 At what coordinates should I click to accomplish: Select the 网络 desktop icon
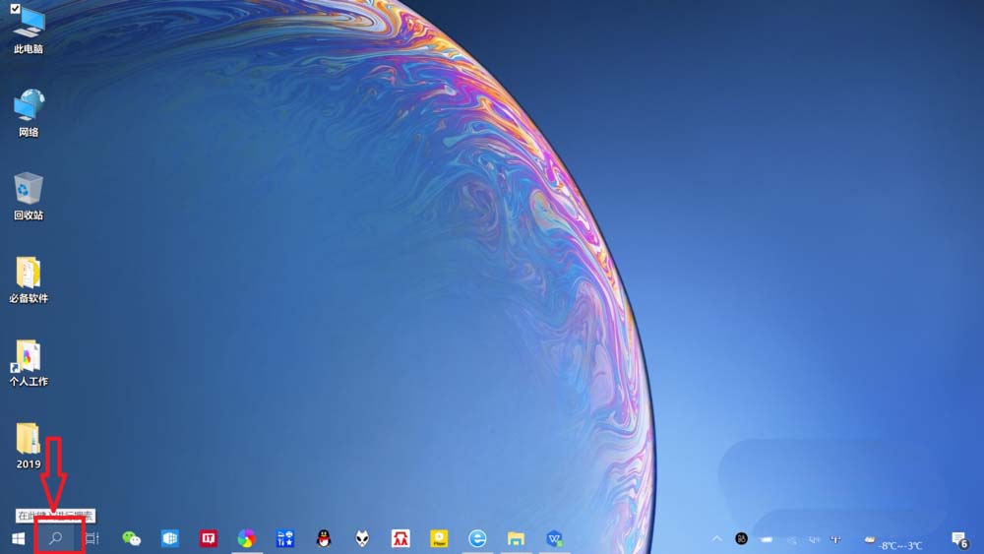tap(29, 113)
